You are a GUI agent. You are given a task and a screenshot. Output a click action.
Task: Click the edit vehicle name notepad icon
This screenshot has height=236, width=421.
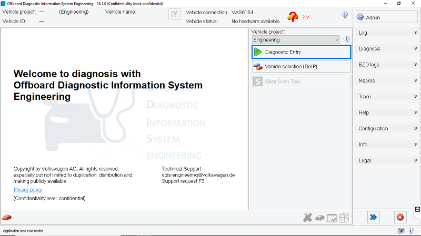tap(174, 15)
